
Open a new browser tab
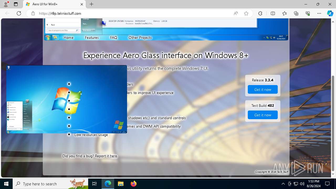(91, 4)
